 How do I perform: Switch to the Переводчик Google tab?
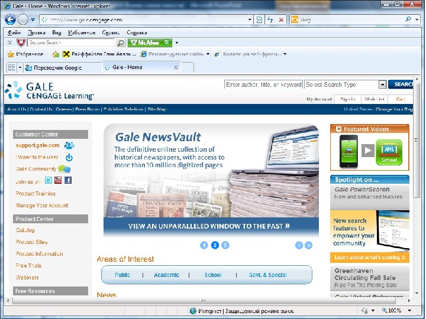[63, 67]
